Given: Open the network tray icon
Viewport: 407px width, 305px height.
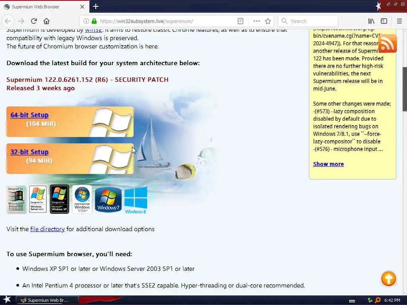Looking at the screenshot, I should point(370,300).
